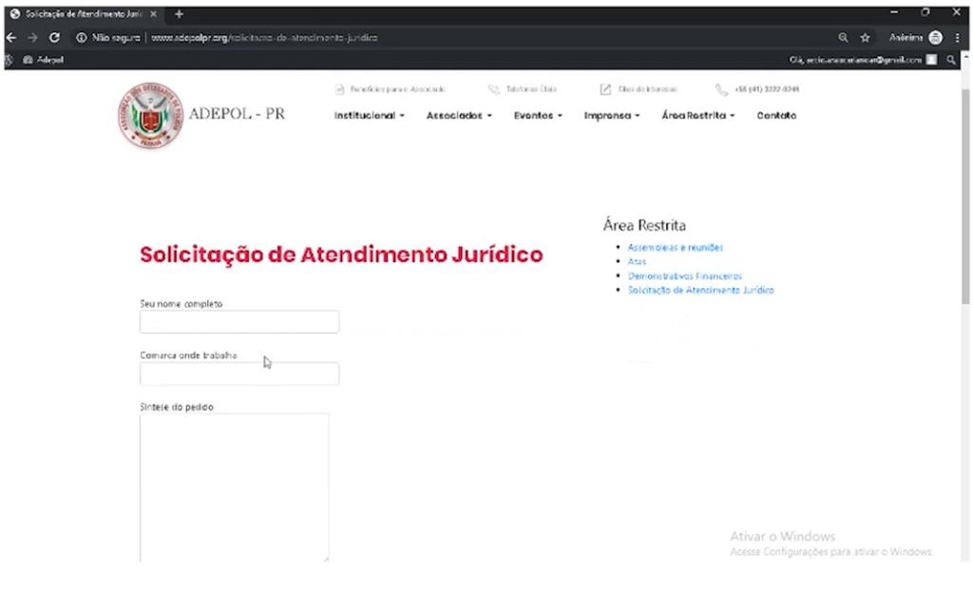Expand the Eventos dropdown menu
The width and height of the screenshot is (973, 593).
click(538, 116)
